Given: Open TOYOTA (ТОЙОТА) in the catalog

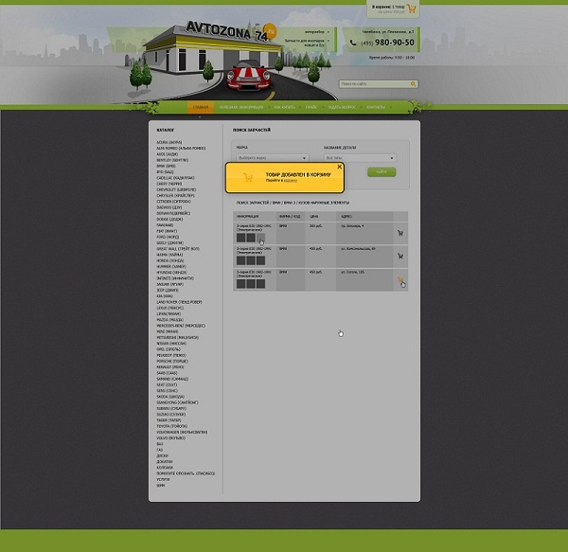Looking at the screenshot, I should (173, 427).
